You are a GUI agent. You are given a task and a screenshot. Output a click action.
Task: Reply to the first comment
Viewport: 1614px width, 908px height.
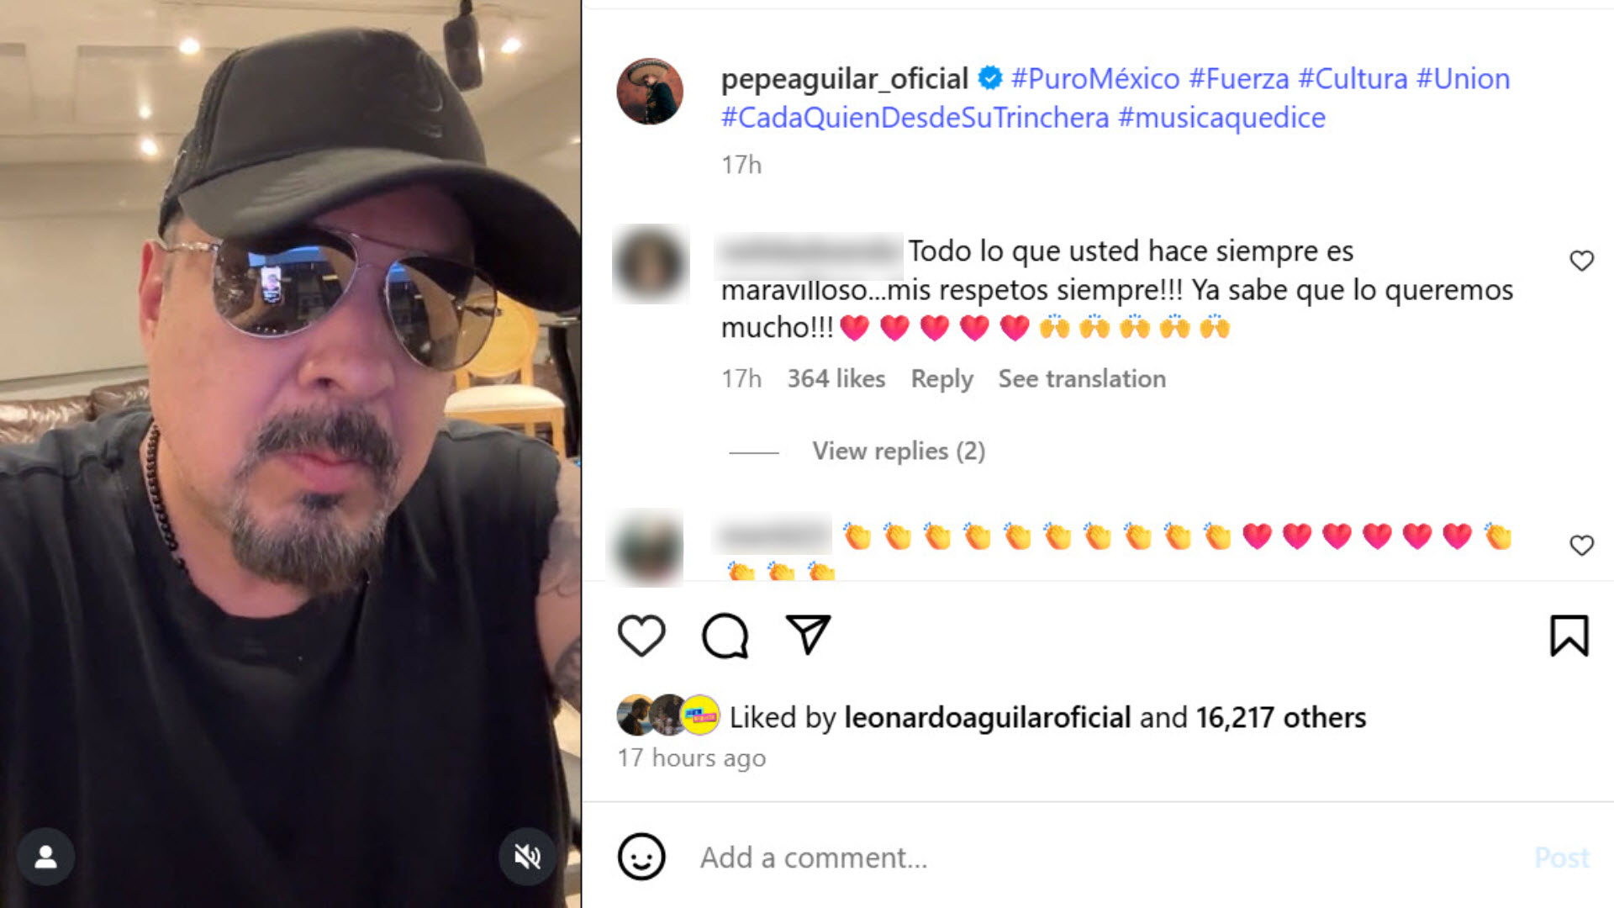[x=941, y=379]
